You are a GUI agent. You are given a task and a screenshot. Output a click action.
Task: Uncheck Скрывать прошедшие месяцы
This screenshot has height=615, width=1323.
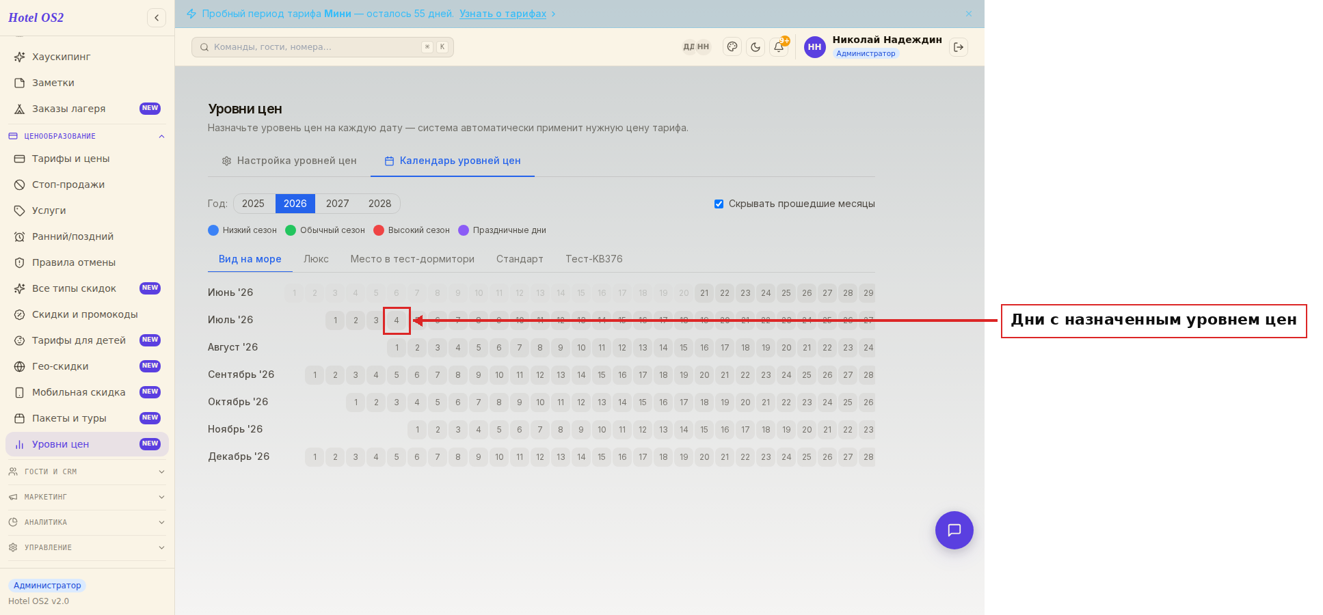[719, 204]
